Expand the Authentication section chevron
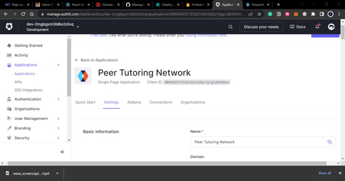This screenshot has height=181, width=345. [59, 99]
